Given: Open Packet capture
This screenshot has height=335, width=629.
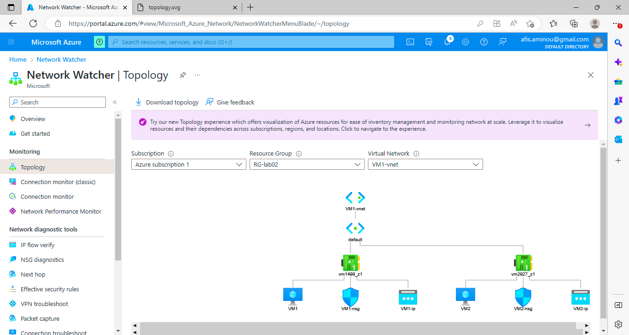Looking at the screenshot, I should (x=40, y=318).
